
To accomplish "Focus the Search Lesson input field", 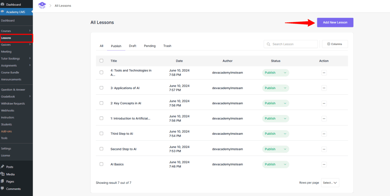I will 291,44.
